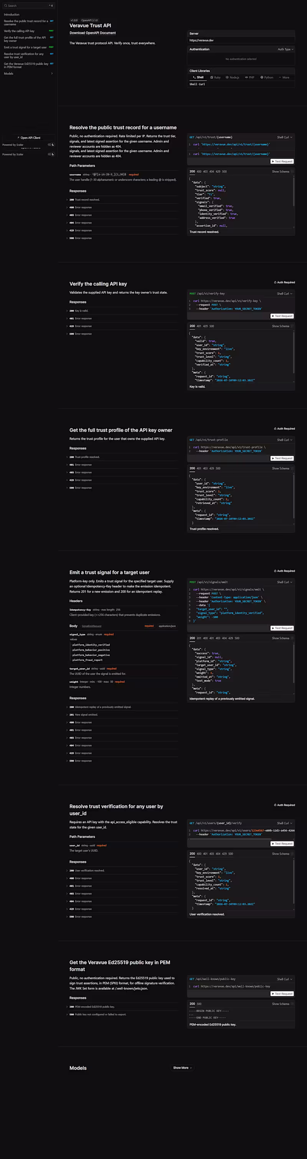Open API Client from the sidebar
307x1159 pixels.
[x=29, y=138]
